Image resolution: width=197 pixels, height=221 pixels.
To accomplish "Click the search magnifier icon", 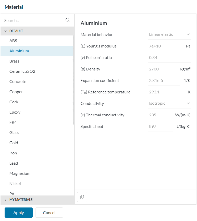I will (68, 20).
